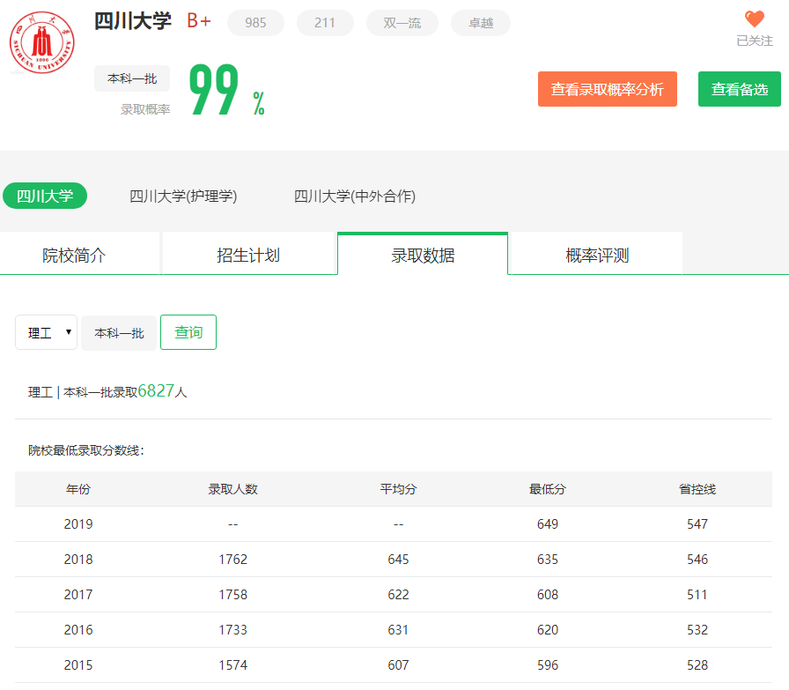Click the 双一流 tag
The height and width of the screenshot is (690, 789).
[x=402, y=23]
